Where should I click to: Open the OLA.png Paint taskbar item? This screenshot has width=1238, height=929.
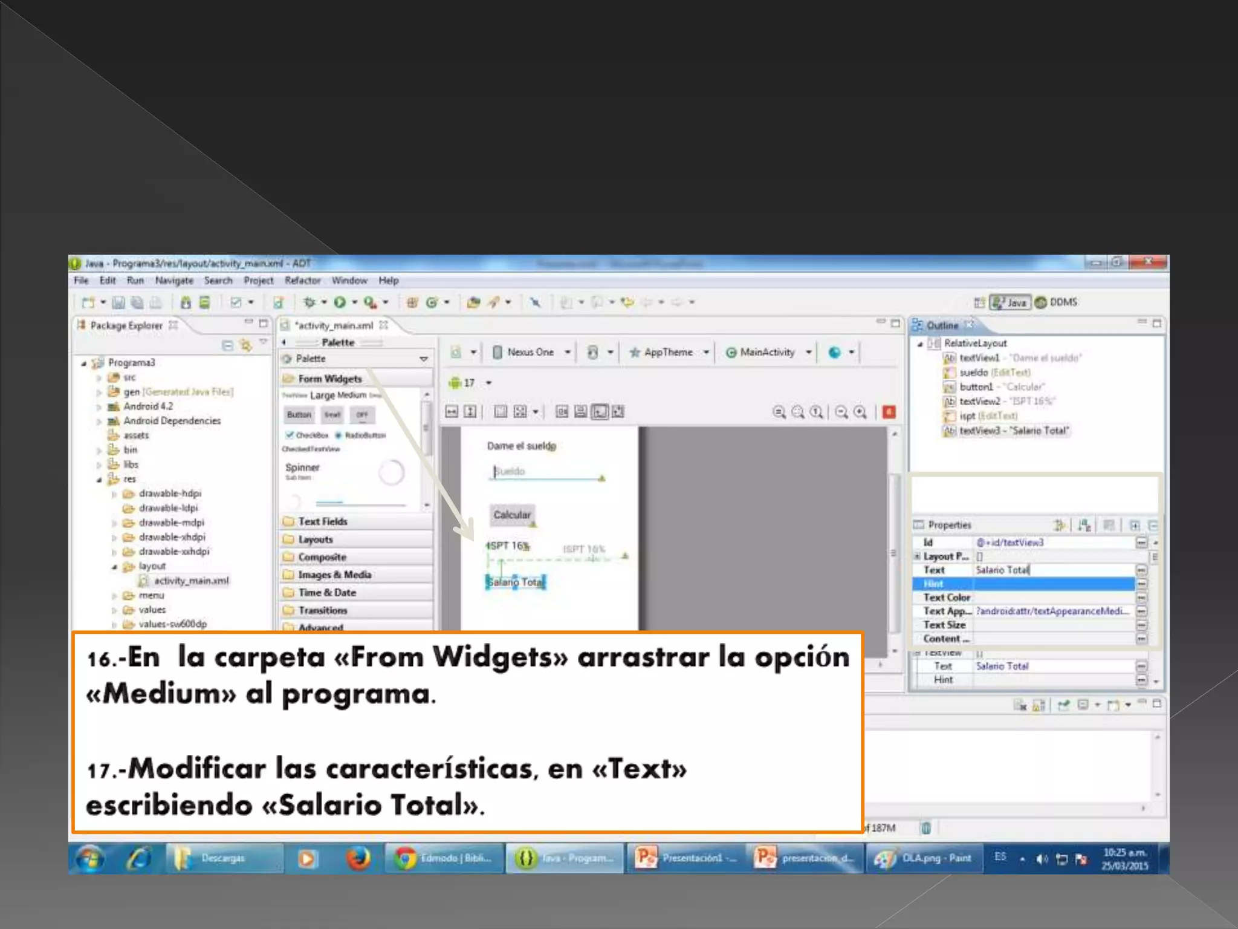(x=924, y=859)
